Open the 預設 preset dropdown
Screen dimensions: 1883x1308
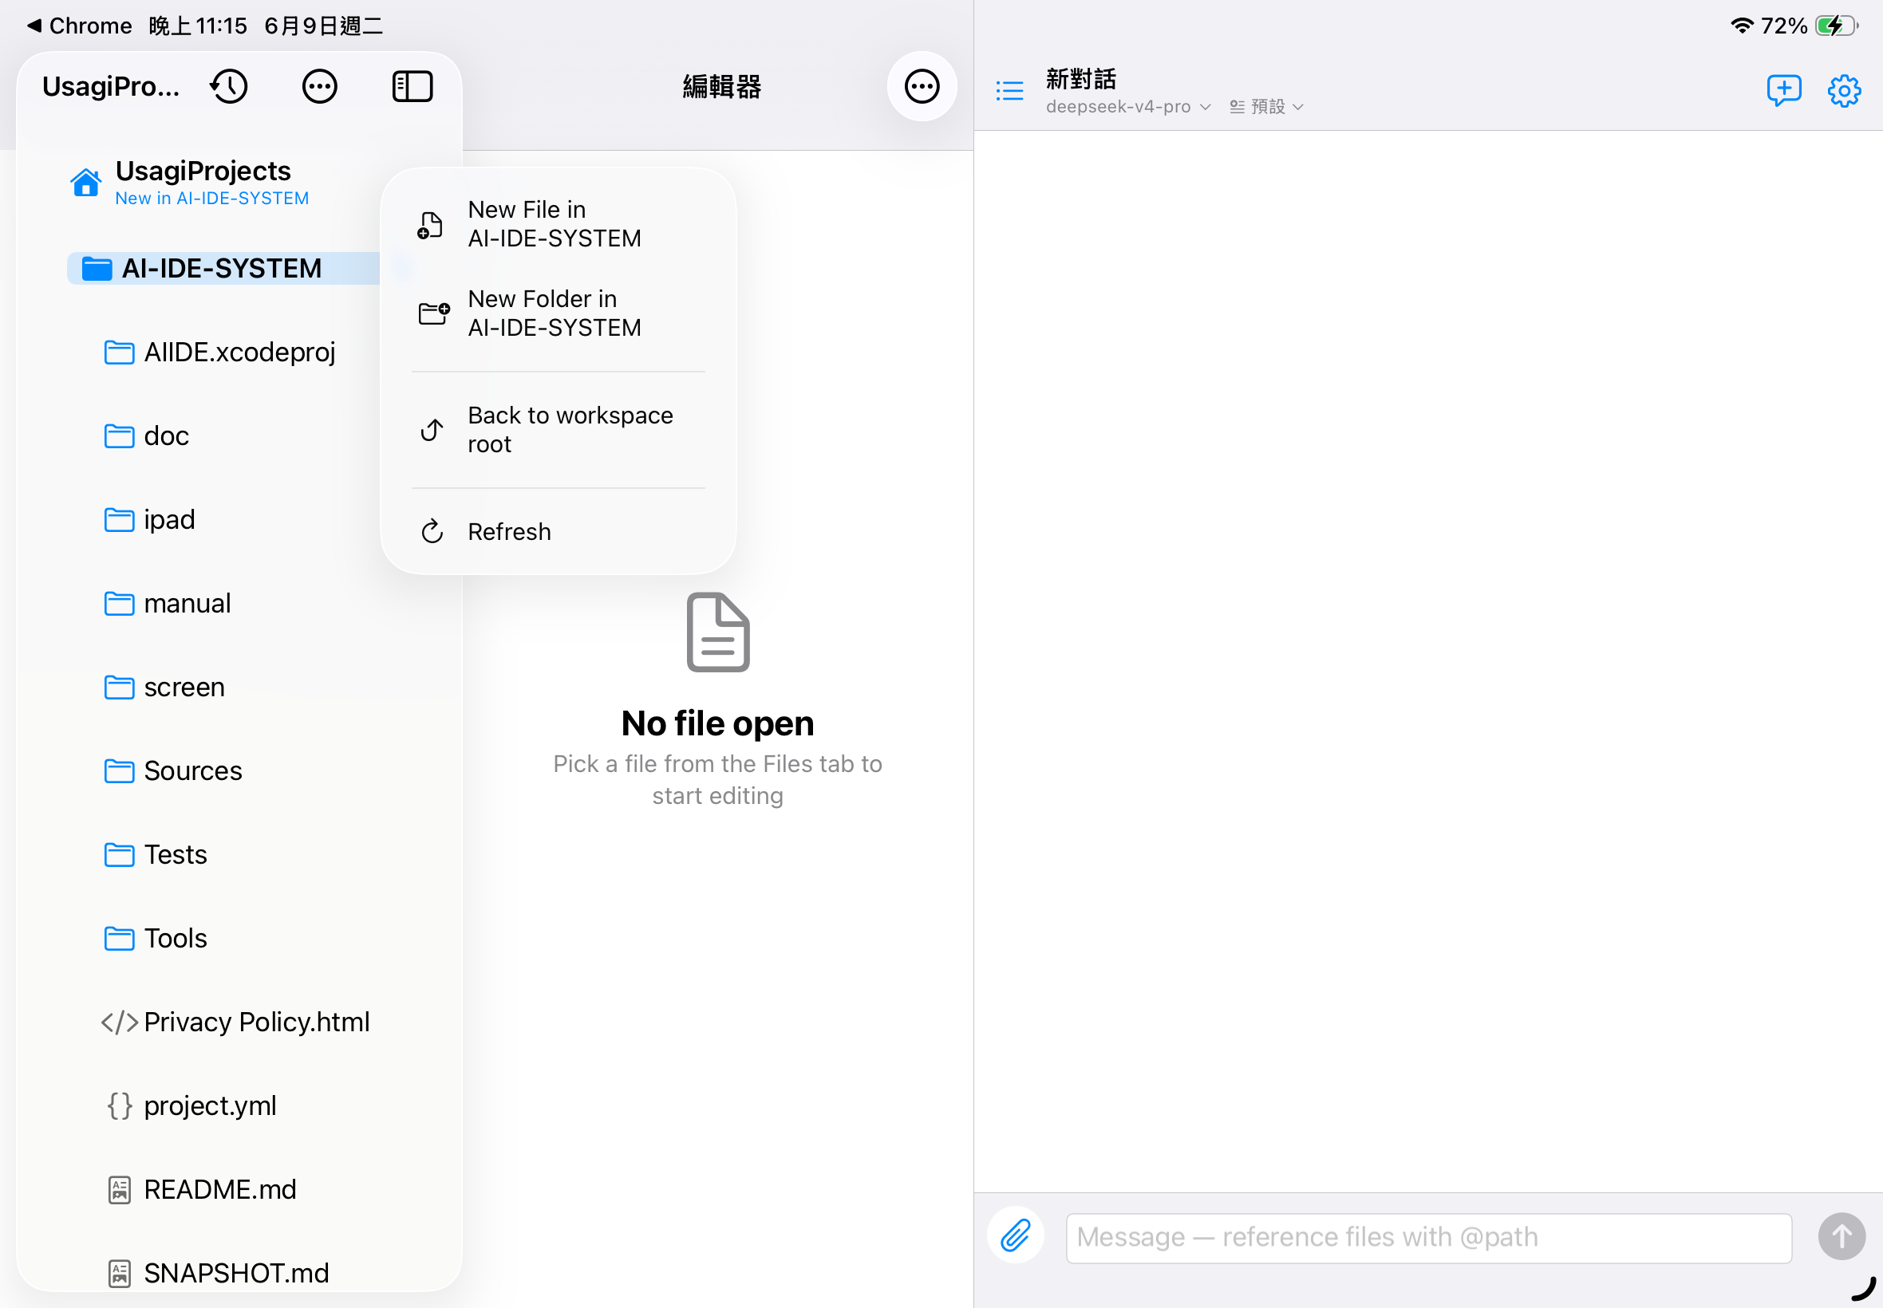[1265, 107]
